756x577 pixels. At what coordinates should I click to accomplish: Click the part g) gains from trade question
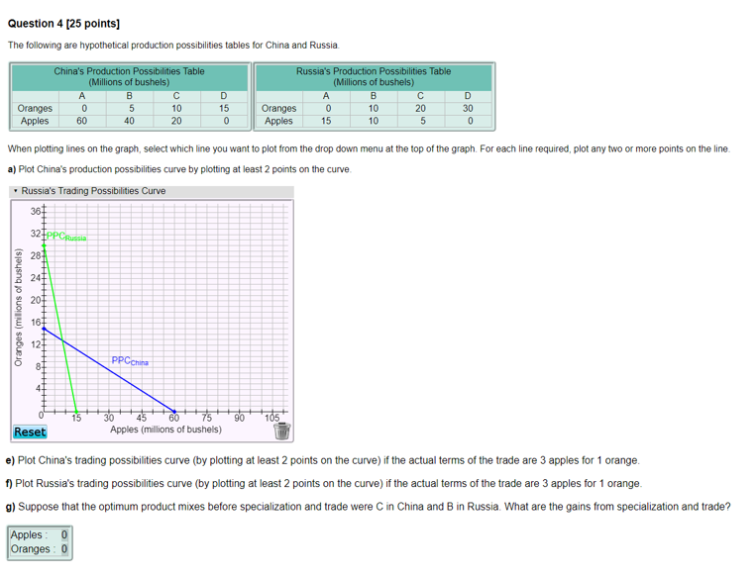click(369, 507)
